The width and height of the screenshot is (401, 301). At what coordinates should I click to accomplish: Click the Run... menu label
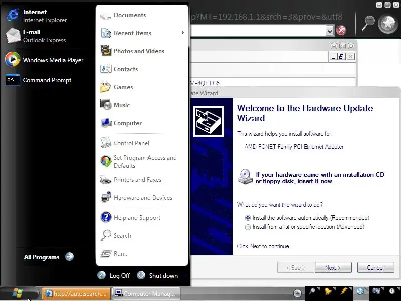point(121,254)
